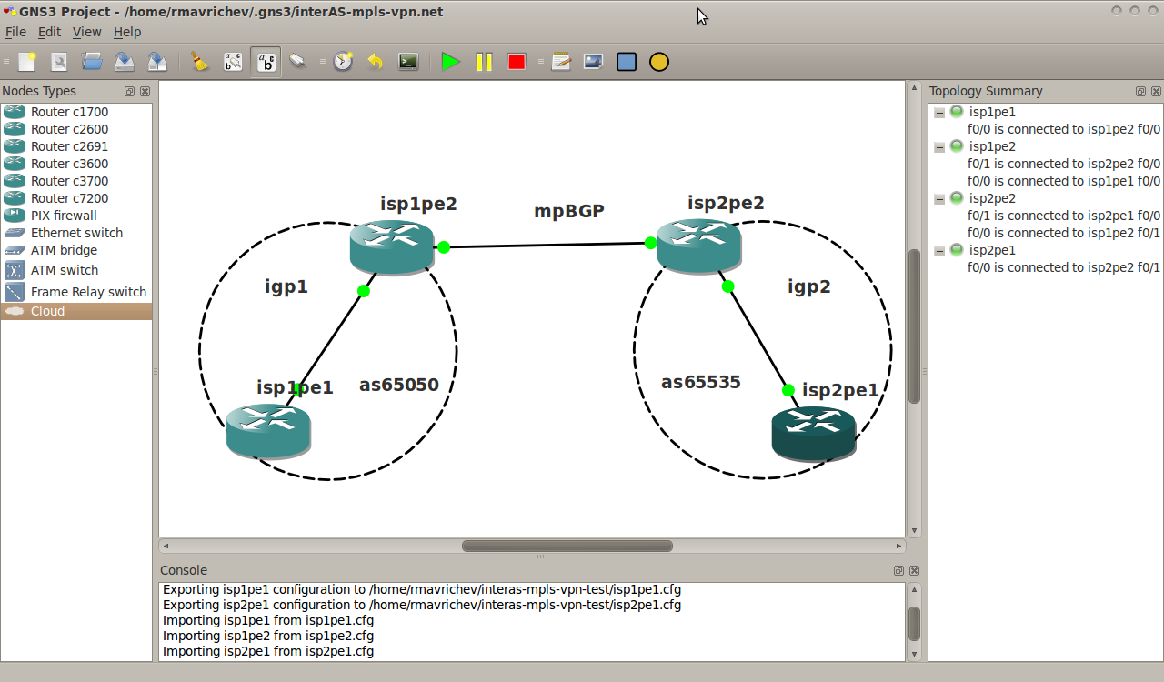This screenshot has height=682, width=1164.
Task: Float the Nodes Types panel
Action: (x=130, y=92)
